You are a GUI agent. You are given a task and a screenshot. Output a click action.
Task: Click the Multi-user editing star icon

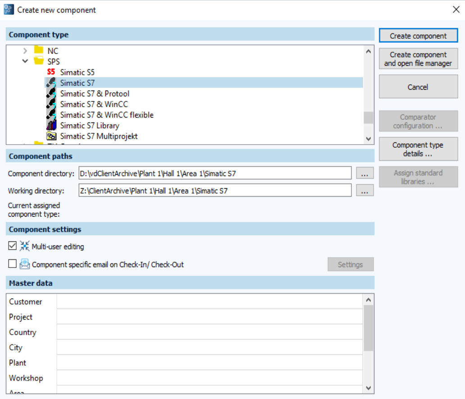click(23, 246)
